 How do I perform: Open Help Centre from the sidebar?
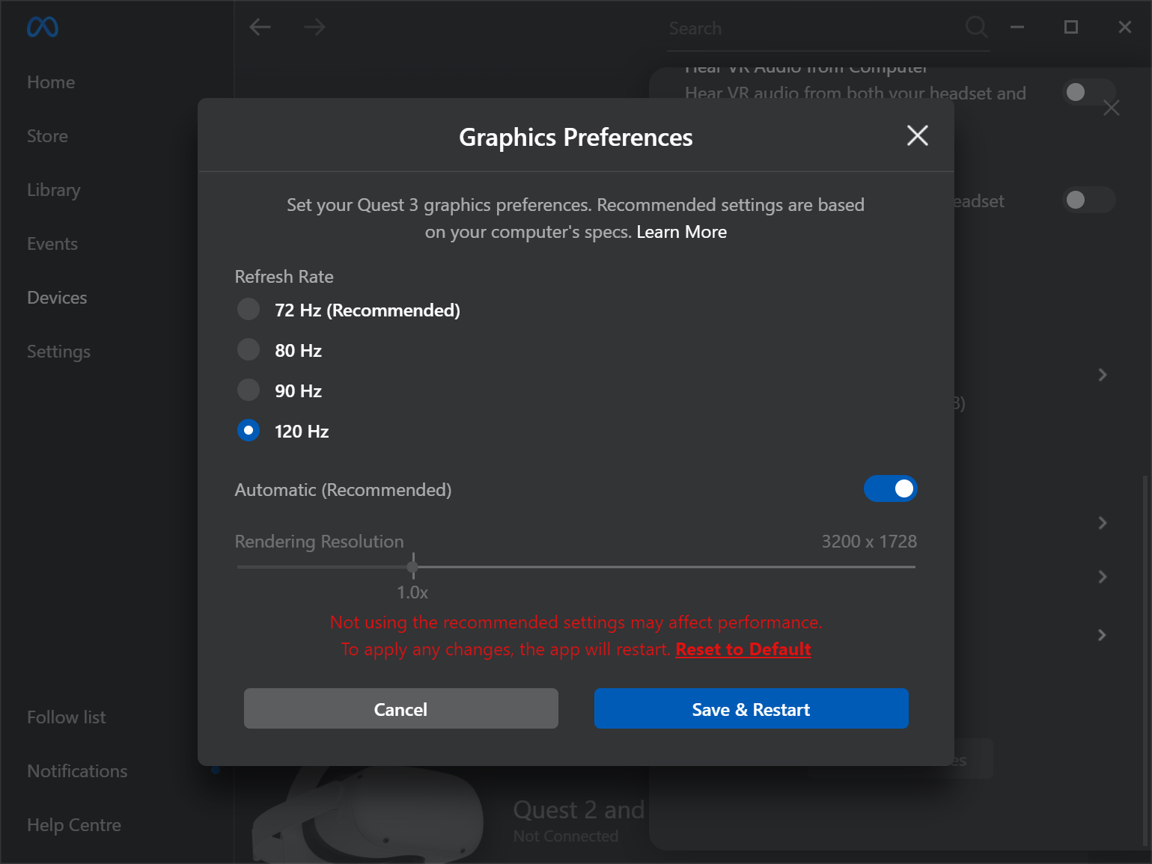tap(73, 824)
